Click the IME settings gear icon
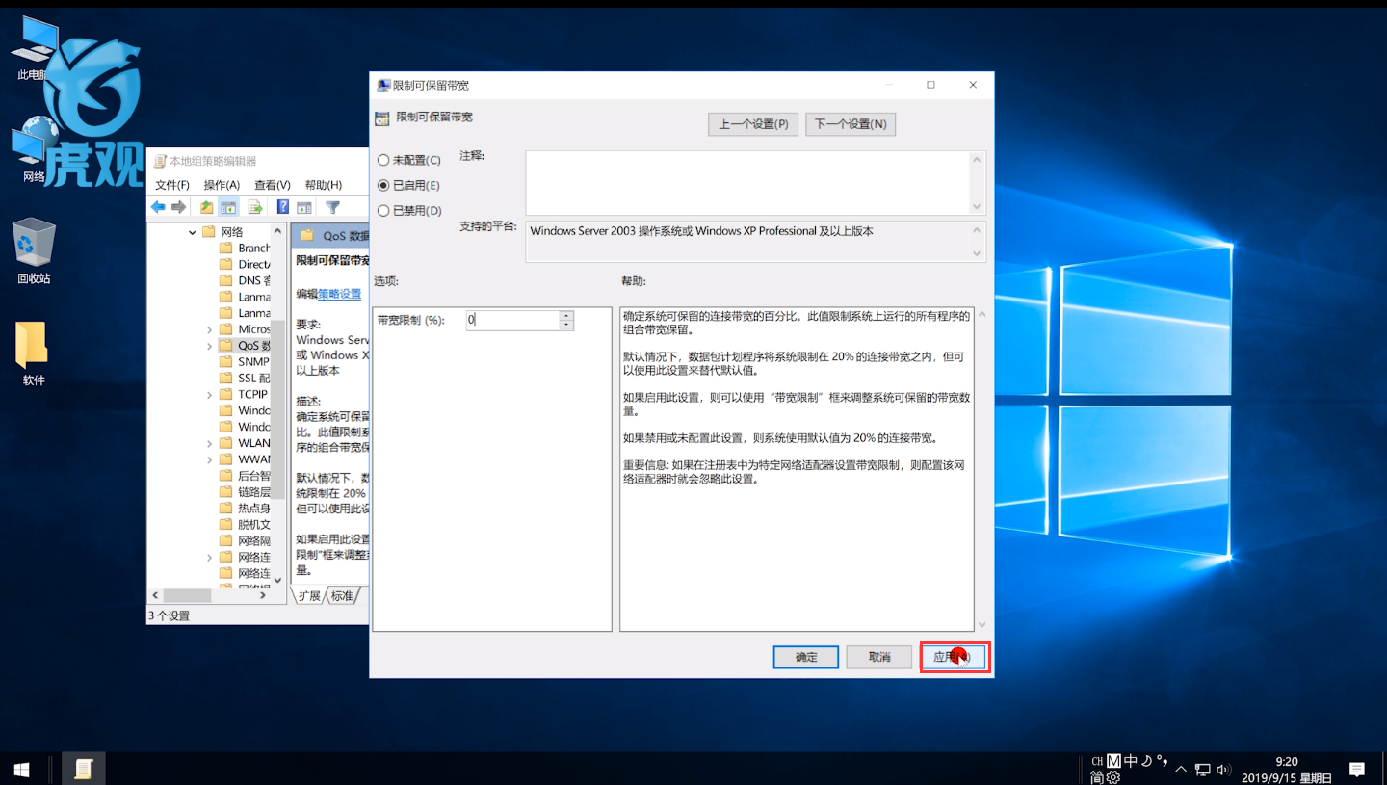Screen dimensions: 1387x785 (x=1113, y=777)
